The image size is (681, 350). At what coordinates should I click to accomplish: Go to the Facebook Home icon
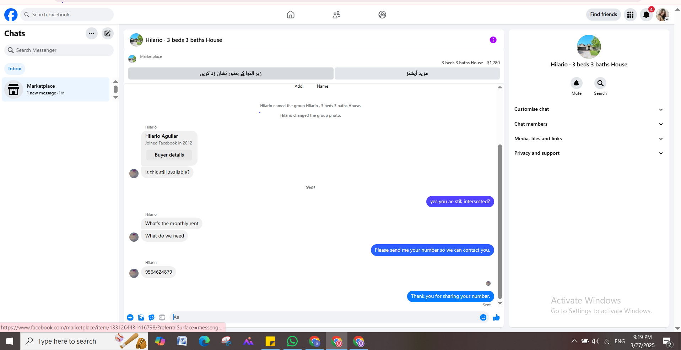click(x=291, y=15)
